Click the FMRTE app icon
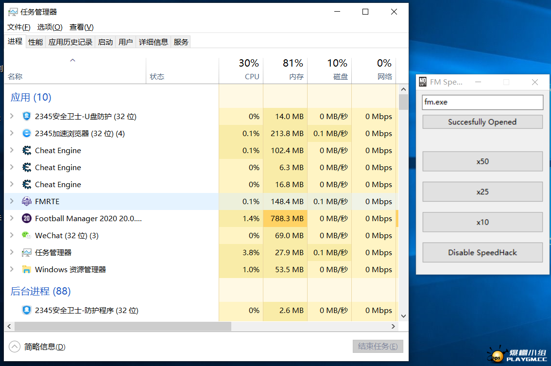 [x=27, y=201]
